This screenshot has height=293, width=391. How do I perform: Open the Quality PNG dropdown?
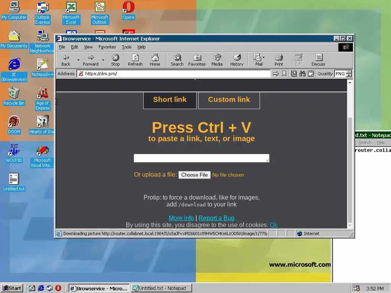click(x=349, y=74)
